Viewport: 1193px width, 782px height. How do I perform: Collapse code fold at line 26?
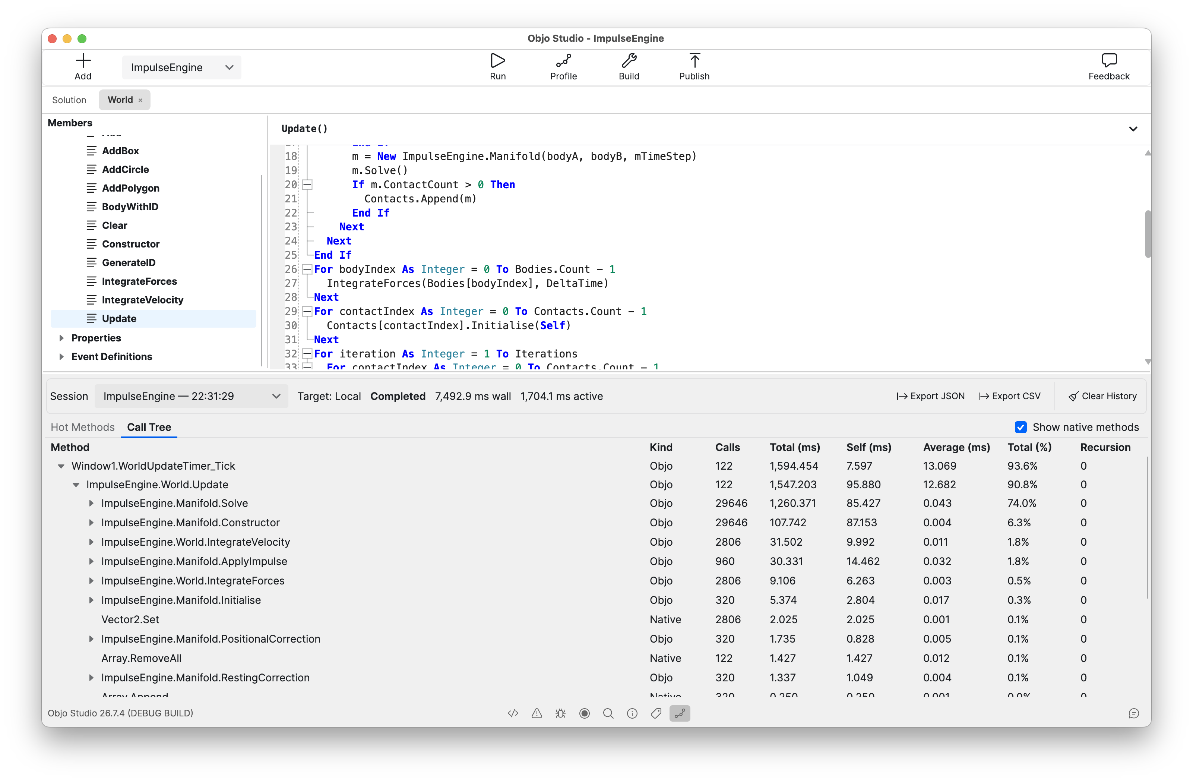pos(307,269)
